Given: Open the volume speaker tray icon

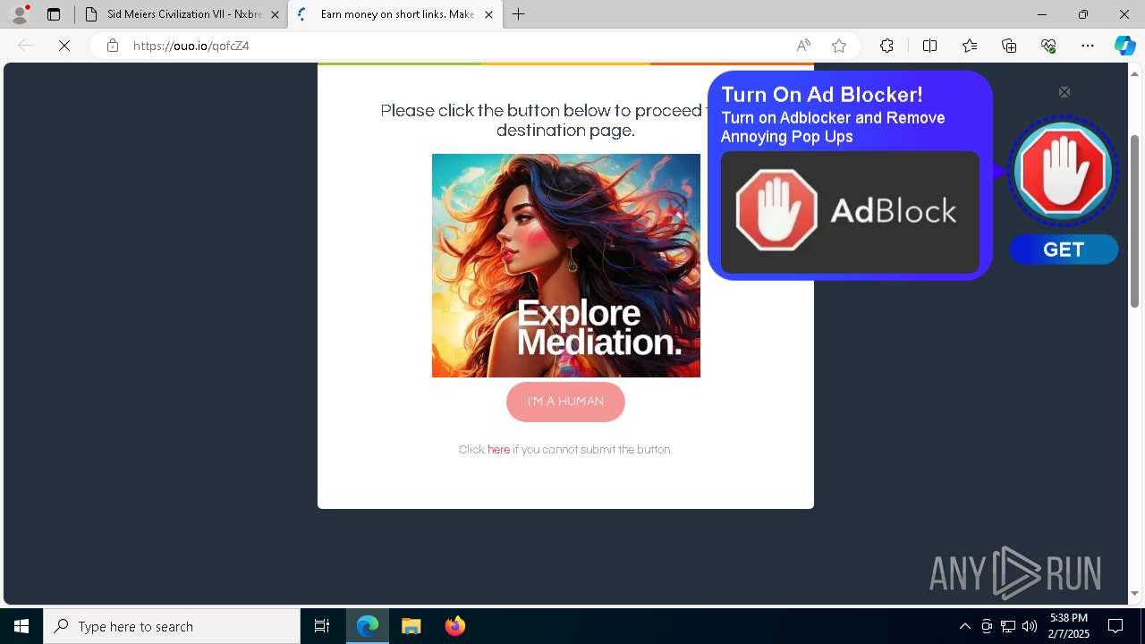Looking at the screenshot, I should coord(1030,626).
